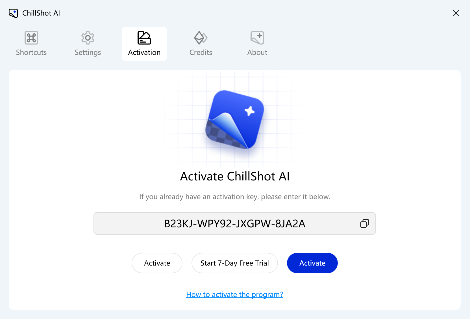Screen dimensions: 470x319
Task: Click the Shortcuts command-key icon
Action: point(31,38)
